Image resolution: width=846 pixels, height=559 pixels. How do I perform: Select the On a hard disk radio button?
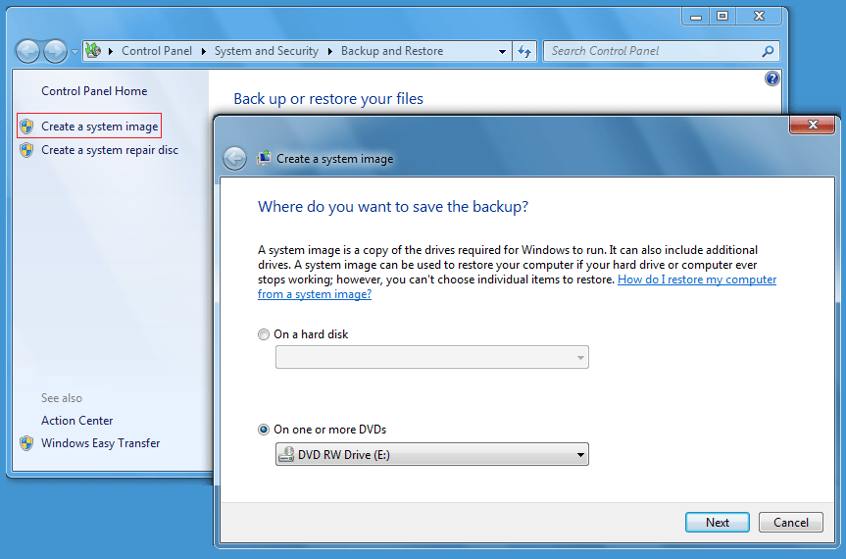264,334
